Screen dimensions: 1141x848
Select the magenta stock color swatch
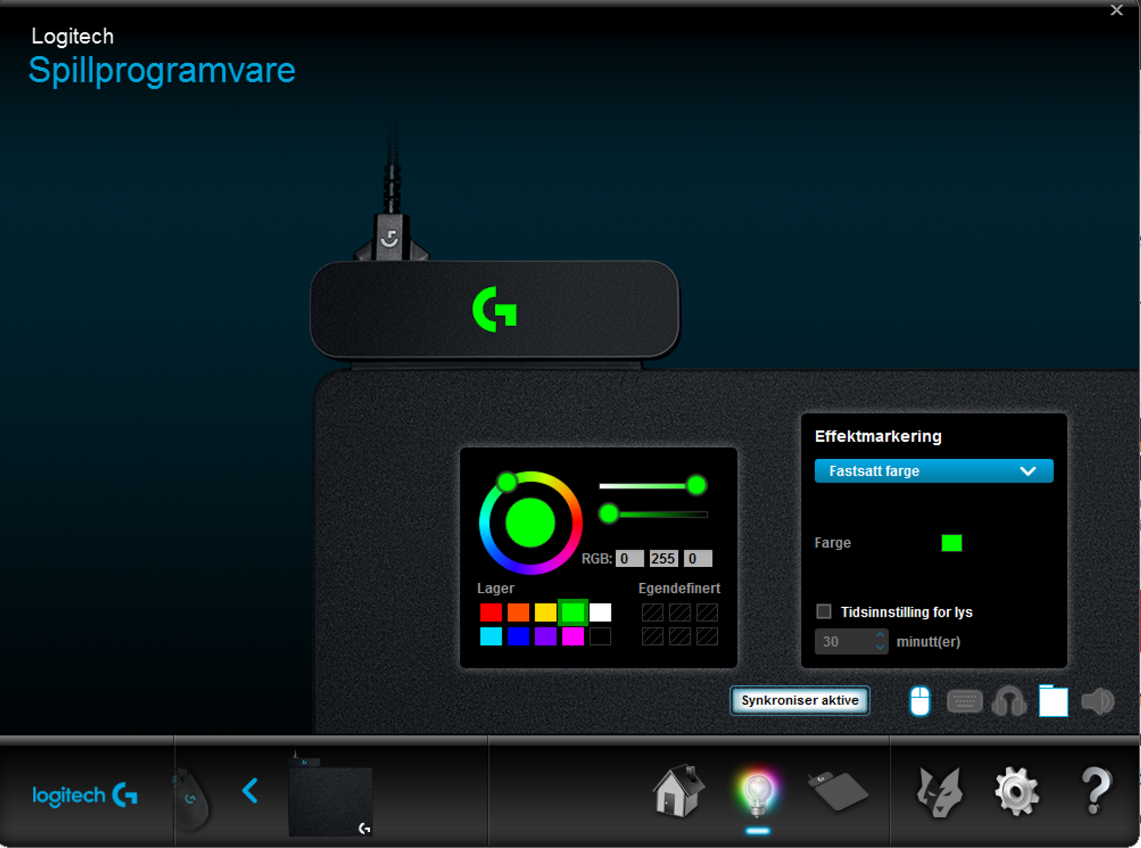pos(573,636)
